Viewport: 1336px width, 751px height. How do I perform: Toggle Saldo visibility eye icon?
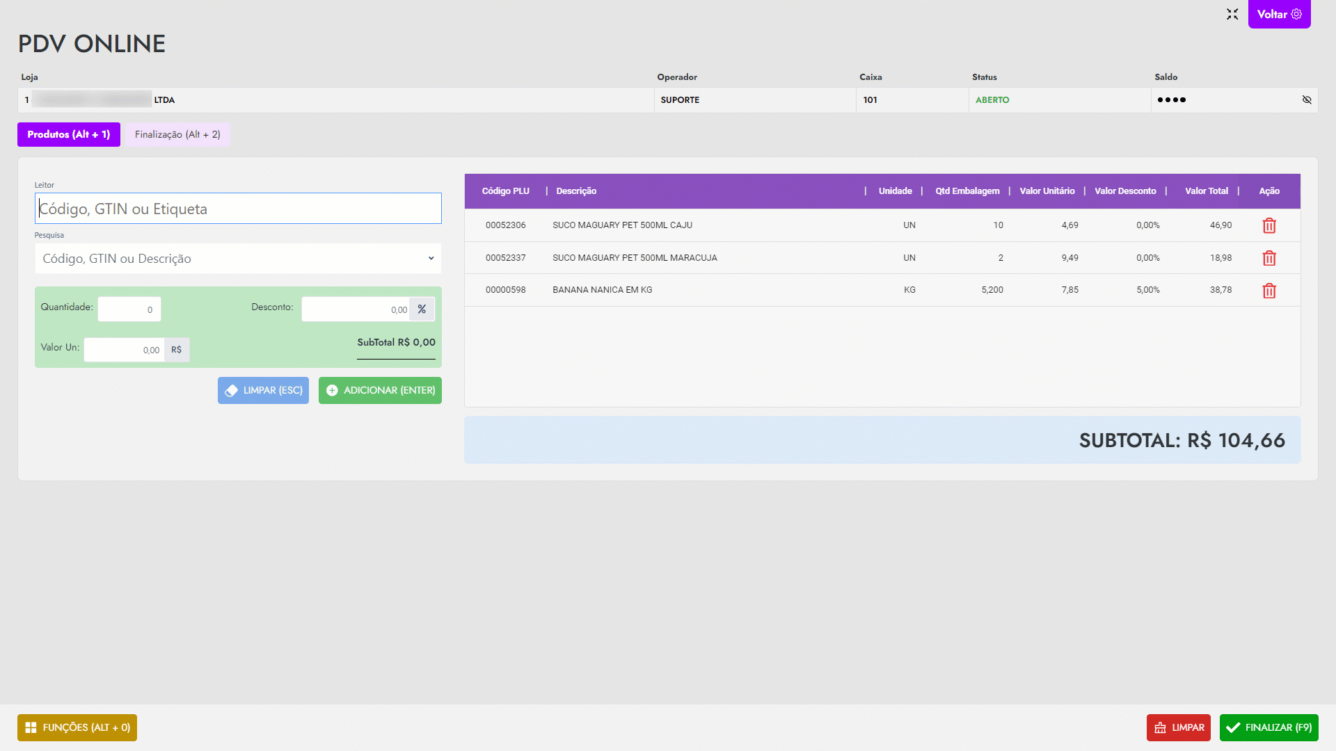(1307, 100)
